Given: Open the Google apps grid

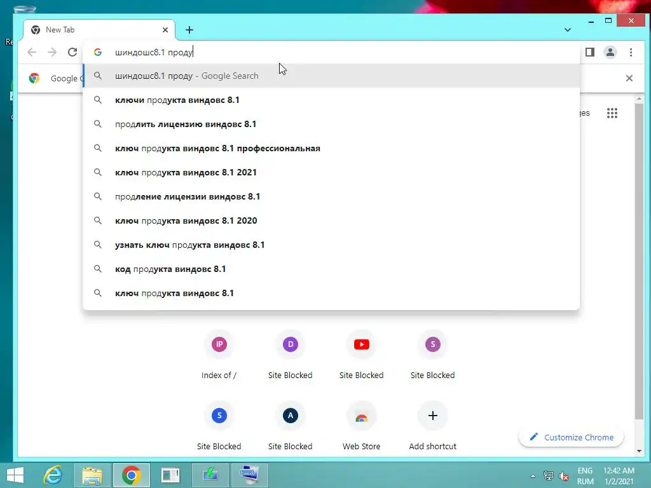Looking at the screenshot, I should coord(612,113).
